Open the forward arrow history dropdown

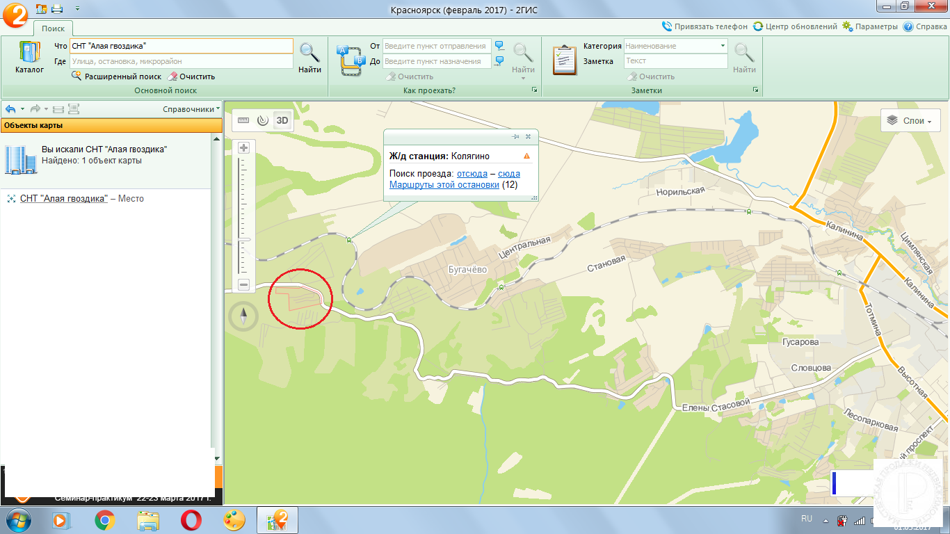(x=47, y=109)
